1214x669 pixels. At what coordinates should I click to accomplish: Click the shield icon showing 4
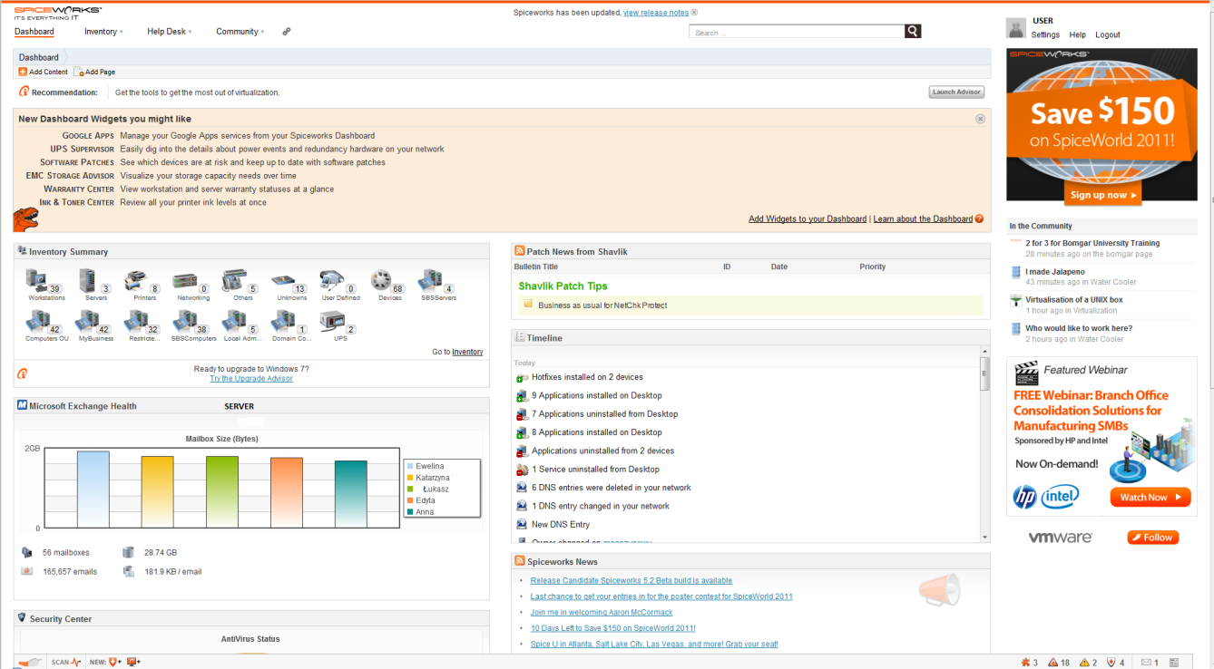pyautogui.click(x=1111, y=663)
